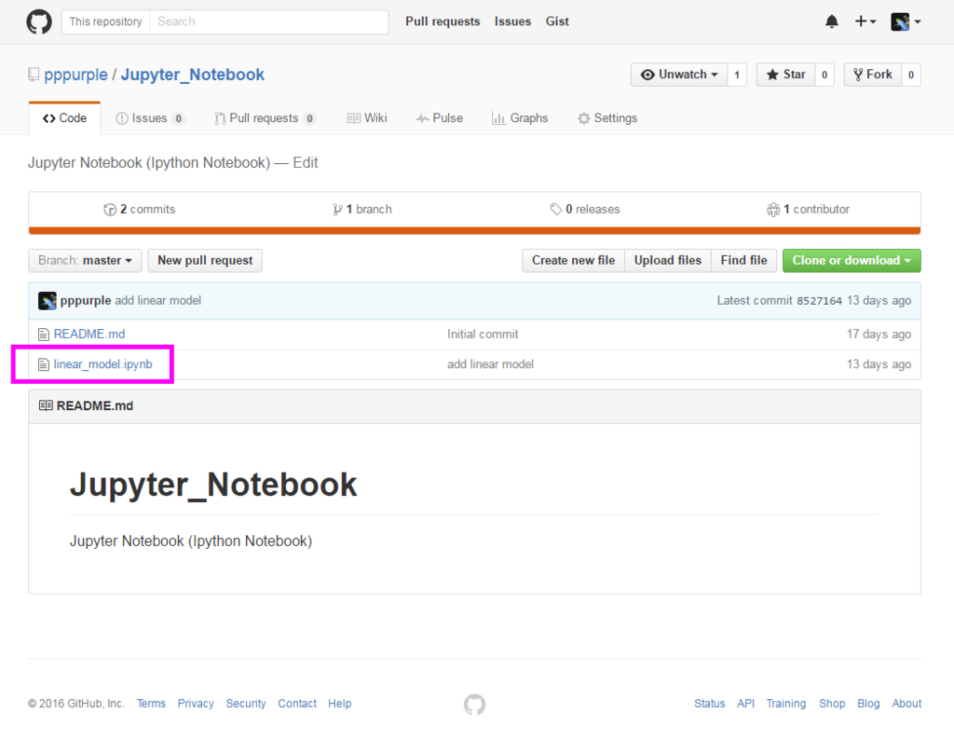The image size is (954, 753).
Task: Open the plus create-new dropdown in header
Action: point(865,21)
